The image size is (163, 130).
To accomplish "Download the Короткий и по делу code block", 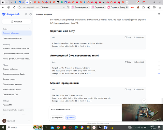I will pos(139,37).
